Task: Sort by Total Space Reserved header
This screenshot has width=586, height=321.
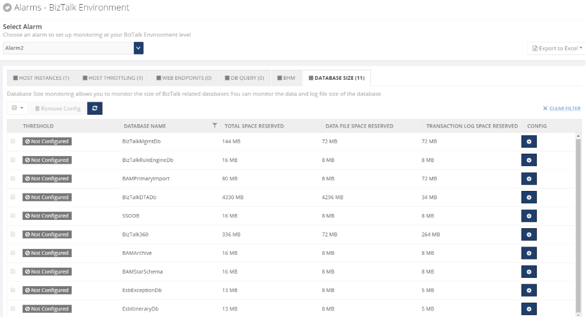Action: coord(254,126)
